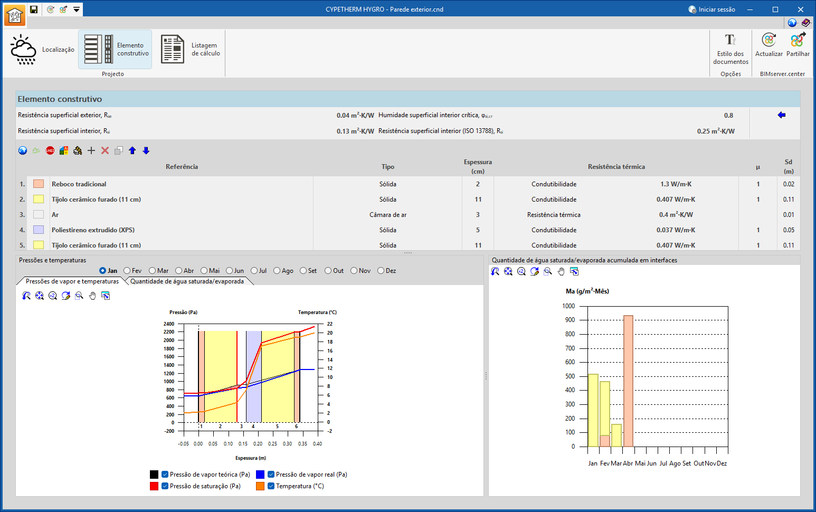
Task: Click zoom window tool in water quantity chart
Action: 548,271
